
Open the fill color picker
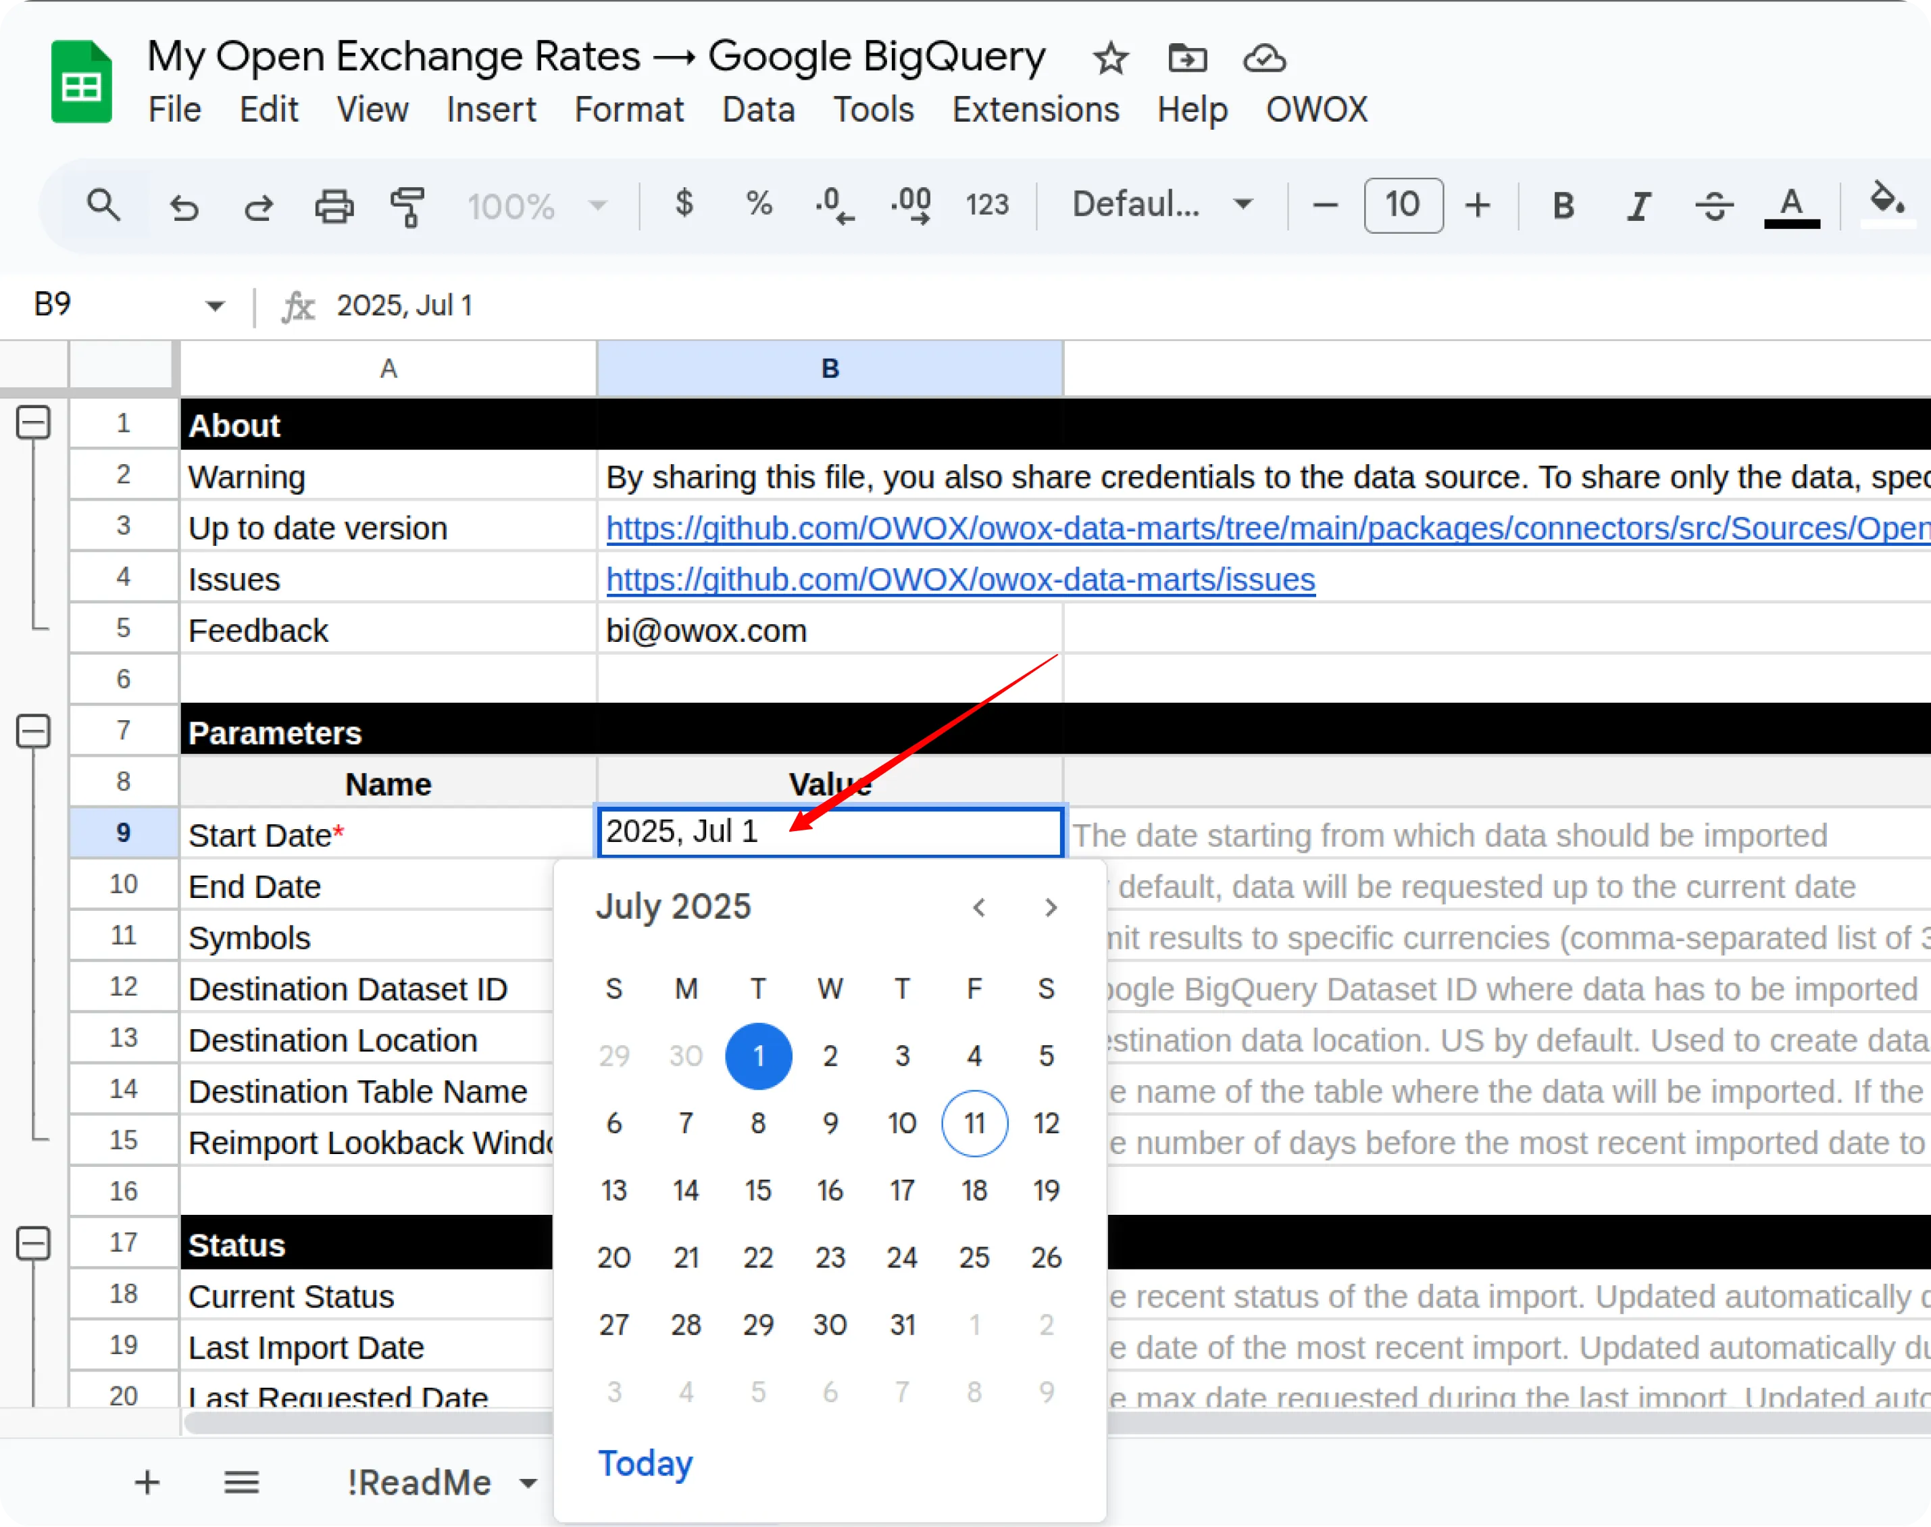(1886, 204)
